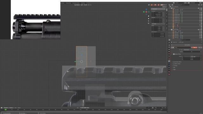Open the Scripting workspace tab
This screenshot has height=114, width=203.
tap(83, 3)
